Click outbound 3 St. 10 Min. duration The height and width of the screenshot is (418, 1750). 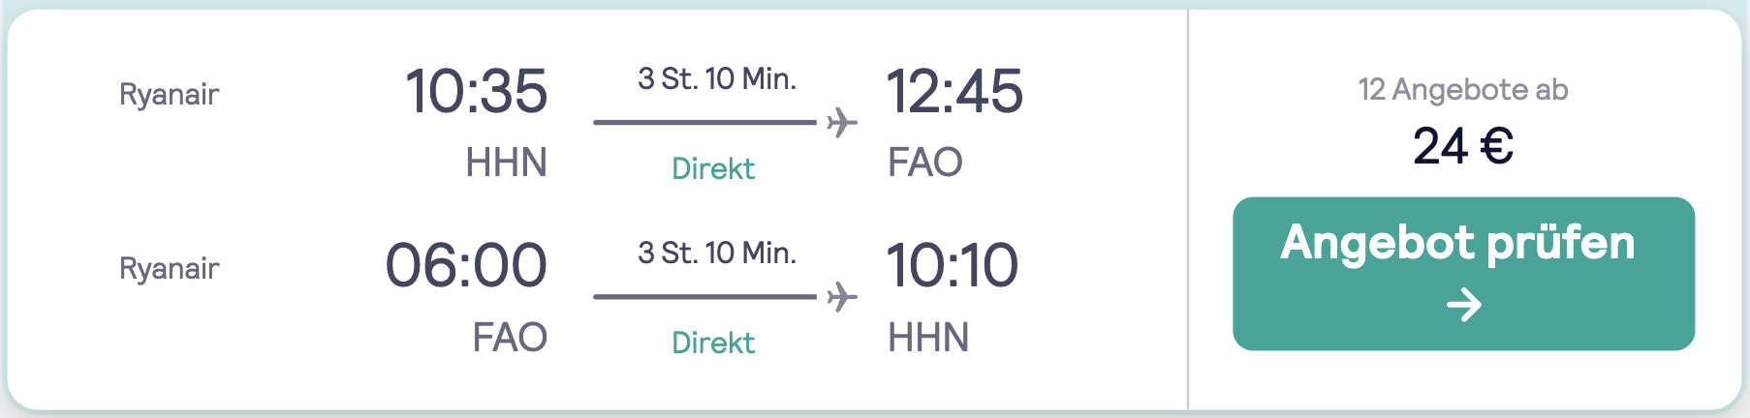click(x=717, y=79)
